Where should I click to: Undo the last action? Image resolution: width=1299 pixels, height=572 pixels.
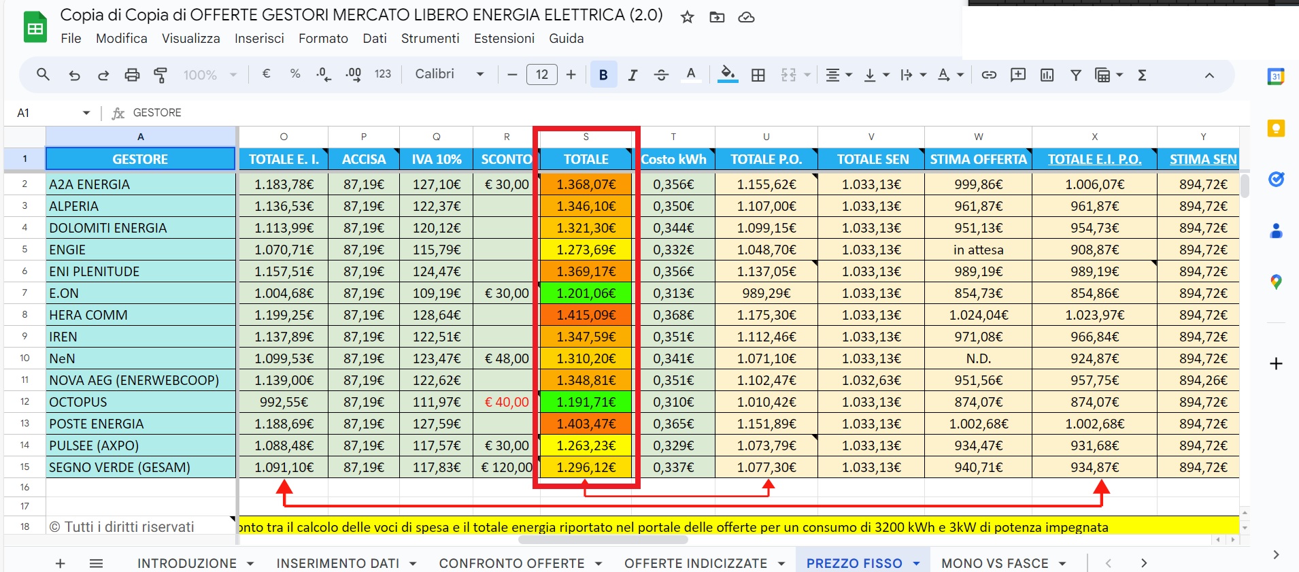click(75, 75)
